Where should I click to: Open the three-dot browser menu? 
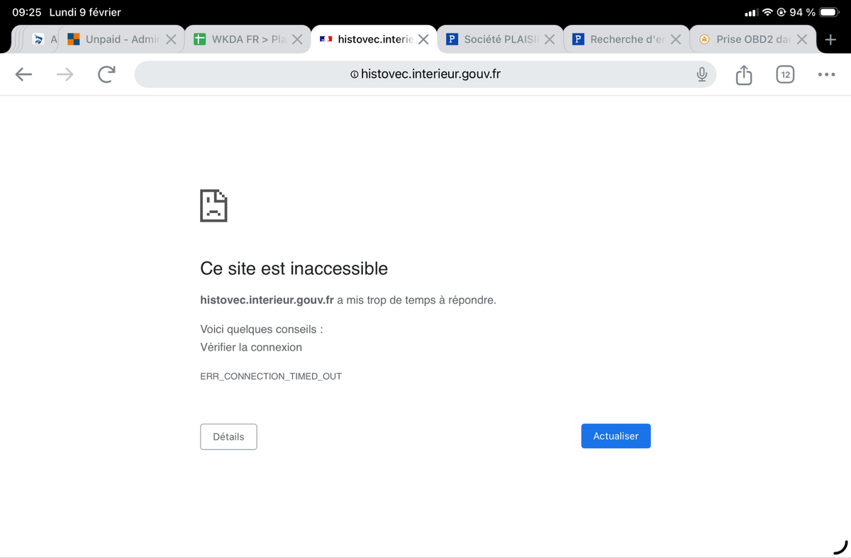click(x=826, y=74)
